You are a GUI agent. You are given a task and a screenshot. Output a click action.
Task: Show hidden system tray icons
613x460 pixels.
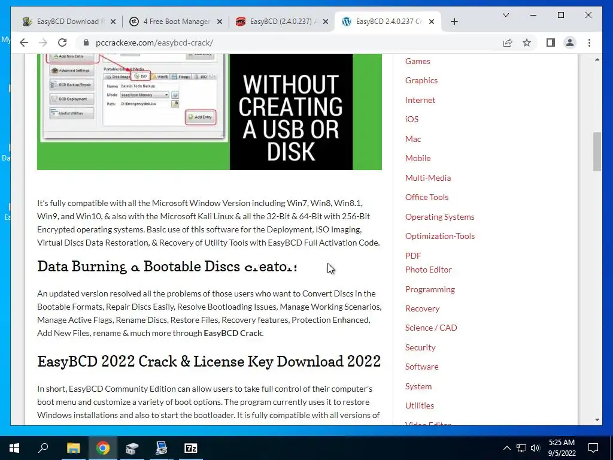[506, 448]
